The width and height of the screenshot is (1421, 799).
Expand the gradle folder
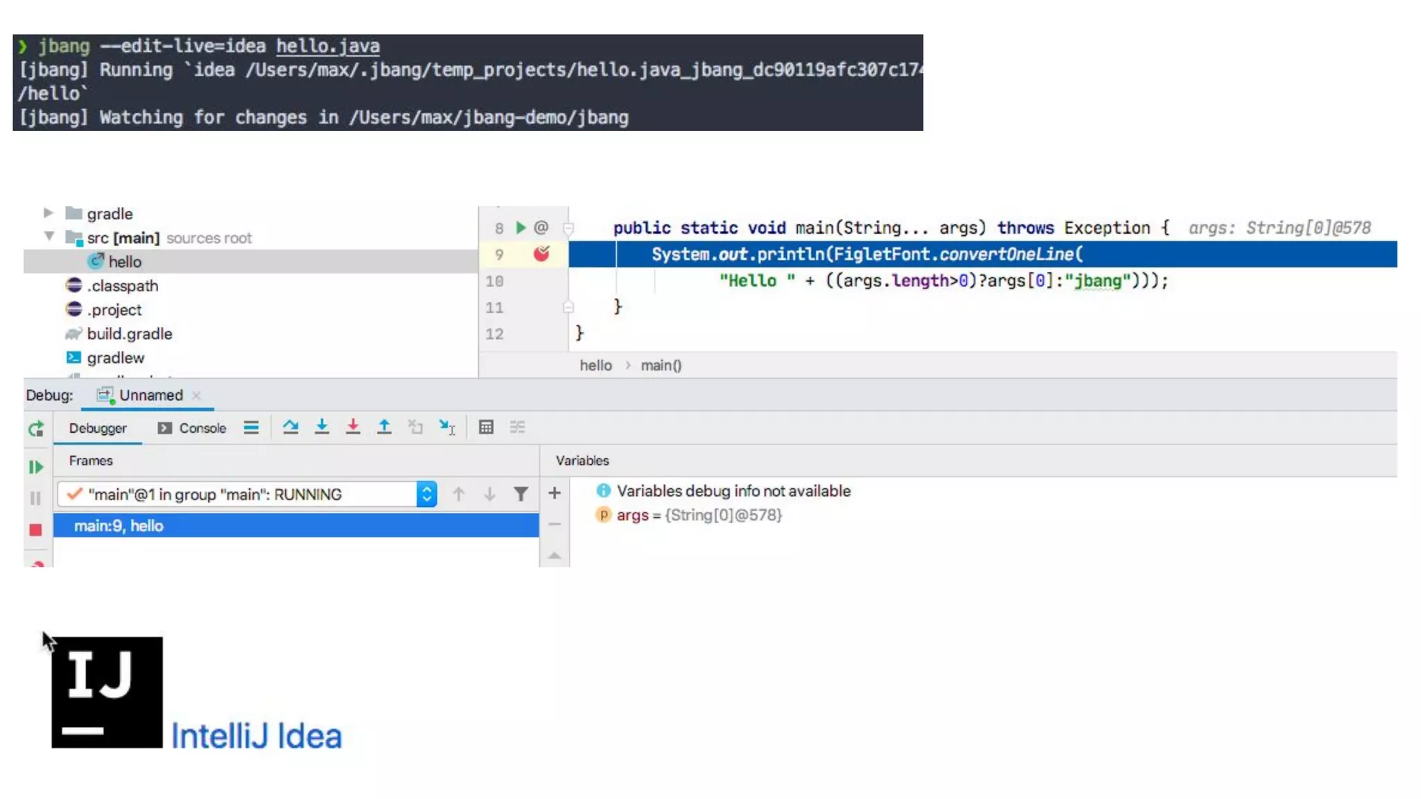click(x=48, y=213)
